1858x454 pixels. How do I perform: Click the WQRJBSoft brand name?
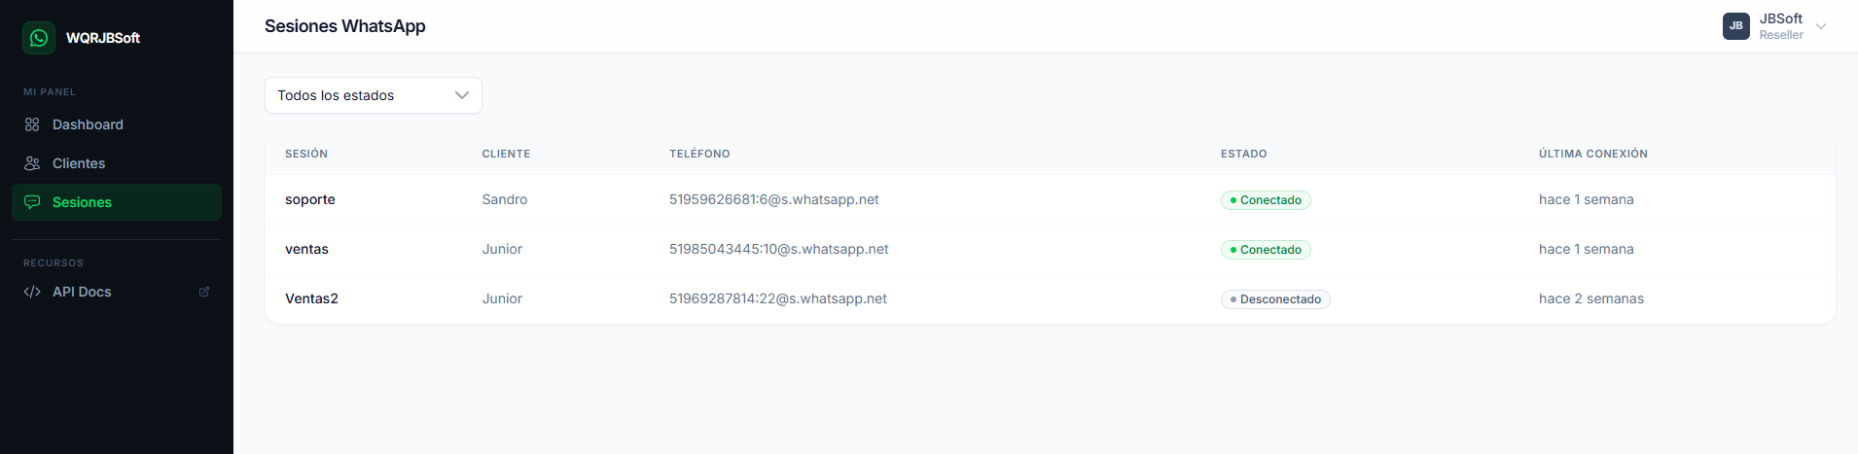click(x=103, y=38)
